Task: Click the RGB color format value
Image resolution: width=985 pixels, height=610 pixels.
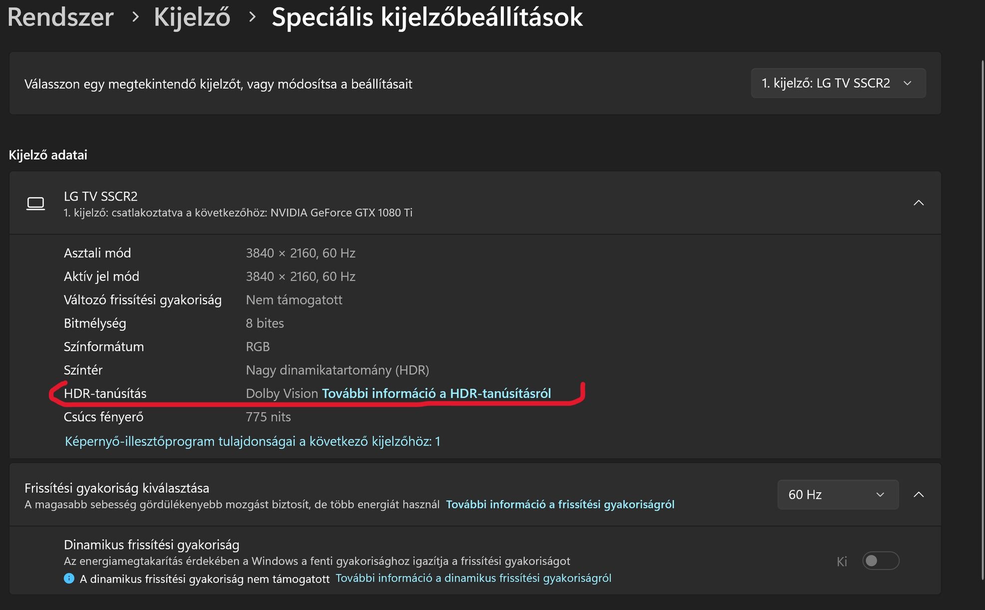Action: click(258, 347)
